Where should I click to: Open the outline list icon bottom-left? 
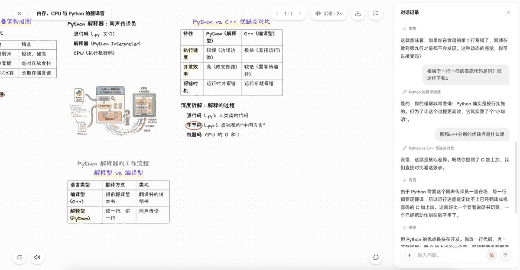[19, 257]
